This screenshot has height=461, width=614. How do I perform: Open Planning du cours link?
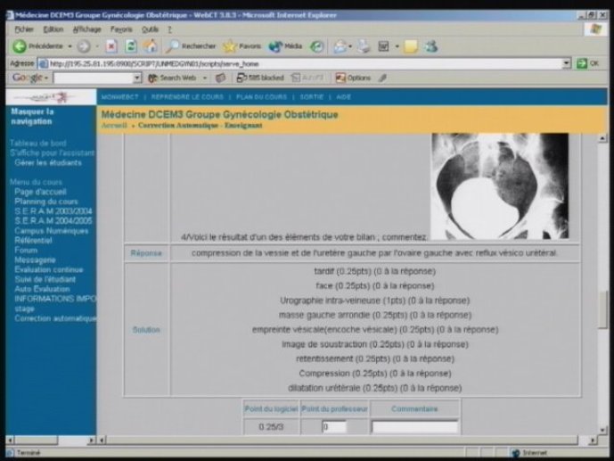(46, 202)
